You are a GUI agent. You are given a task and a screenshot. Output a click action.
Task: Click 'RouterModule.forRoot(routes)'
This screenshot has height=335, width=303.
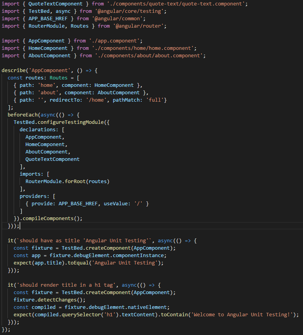tap(68, 182)
